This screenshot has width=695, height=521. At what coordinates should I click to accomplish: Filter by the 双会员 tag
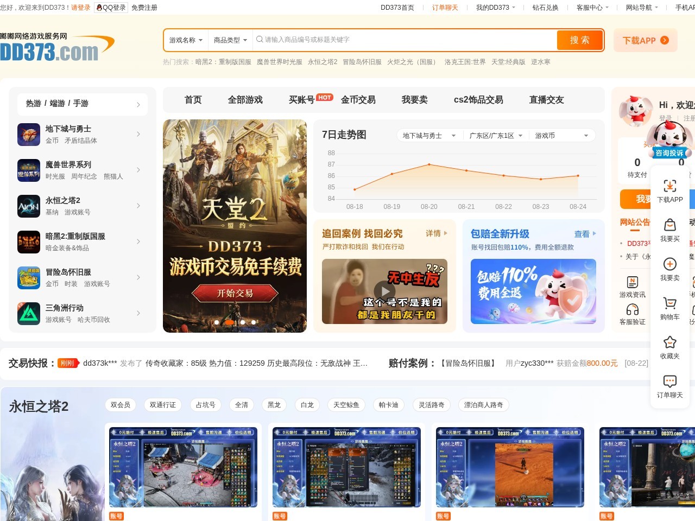(121, 405)
